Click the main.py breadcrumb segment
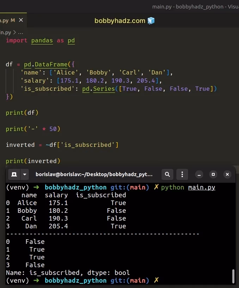 6,33
